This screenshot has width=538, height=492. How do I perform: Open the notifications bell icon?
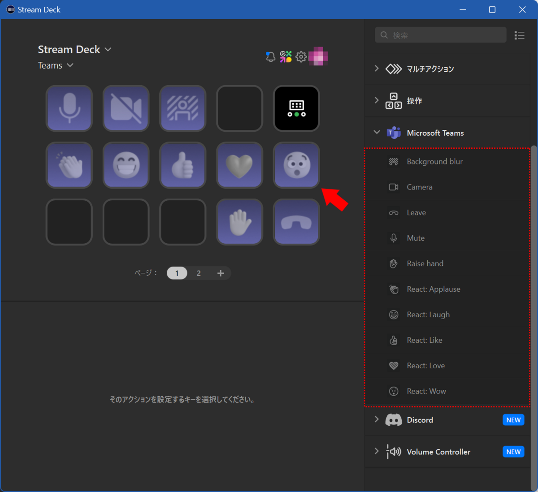[x=270, y=57]
